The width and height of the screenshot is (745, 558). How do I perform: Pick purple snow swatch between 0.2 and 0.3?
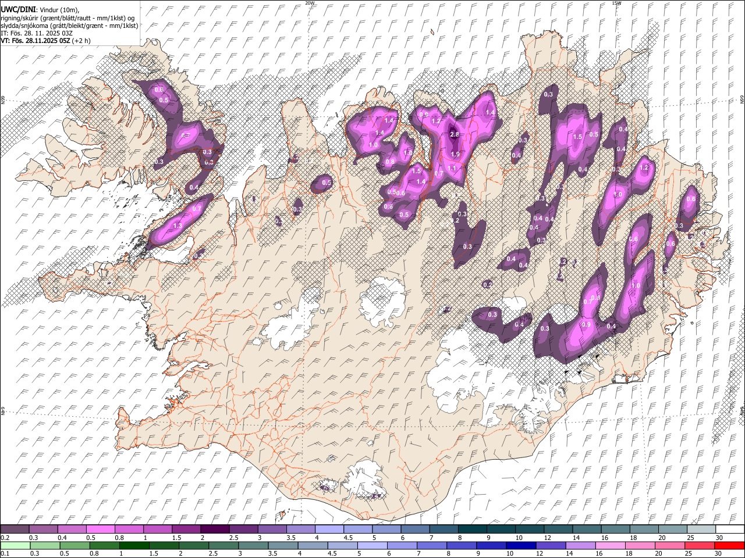pyautogui.click(x=15, y=529)
